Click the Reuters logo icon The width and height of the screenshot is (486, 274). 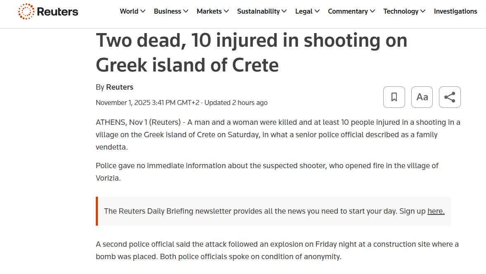click(x=26, y=12)
